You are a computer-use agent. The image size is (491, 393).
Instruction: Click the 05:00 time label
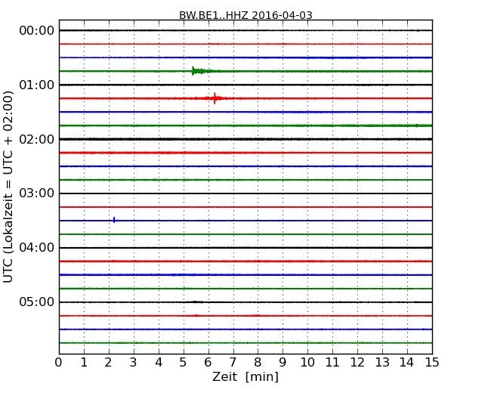pyautogui.click(x=37, y=302)
